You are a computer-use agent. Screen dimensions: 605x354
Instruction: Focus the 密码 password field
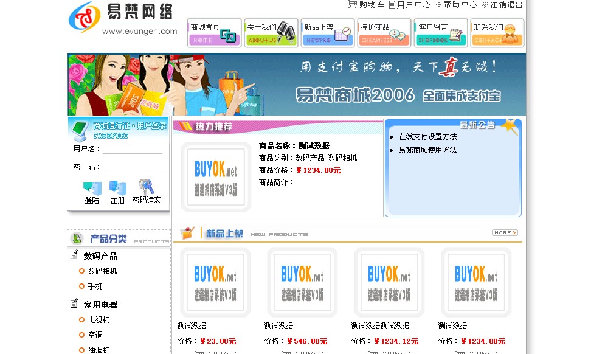[x=133, y=167]
